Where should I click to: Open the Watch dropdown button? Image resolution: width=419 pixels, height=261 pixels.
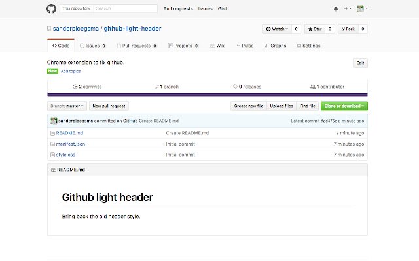[277, 29]
